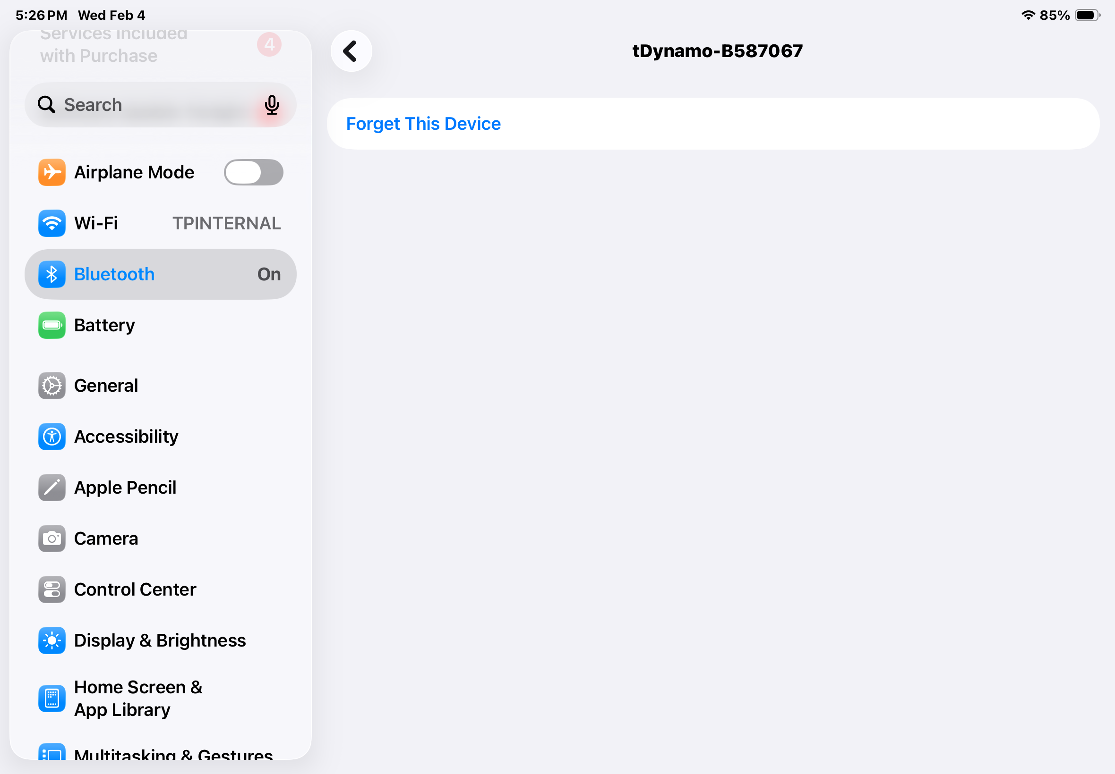Toggle the Airplane Mode switch
Screen dimensions: 1115x774
click(x=253, y=172)
